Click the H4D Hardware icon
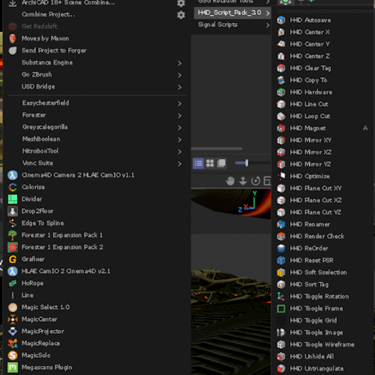Image resolution: width=375 pixels, height=375 pixels. [x=281, y=92]
